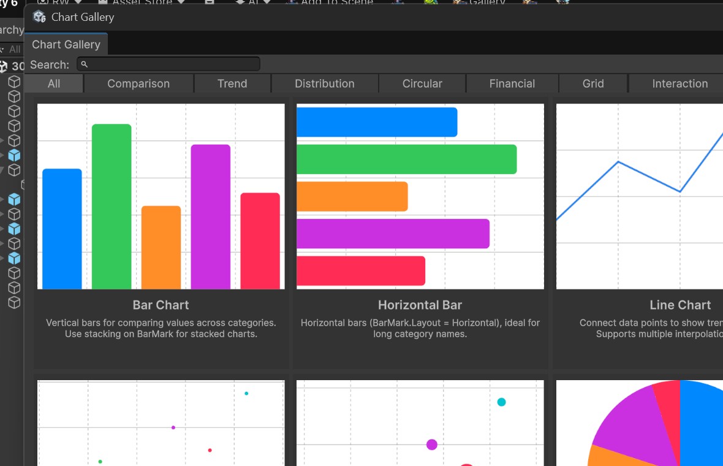723x466 pixels.
Task: Open the bubble chart thumbnail with large dots
Action: pos(420,423)
